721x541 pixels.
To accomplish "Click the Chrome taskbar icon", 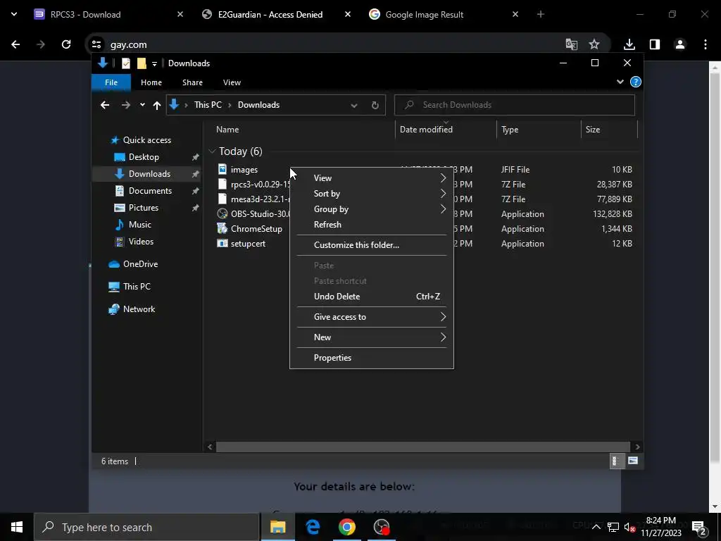I will tap(347, 527).
